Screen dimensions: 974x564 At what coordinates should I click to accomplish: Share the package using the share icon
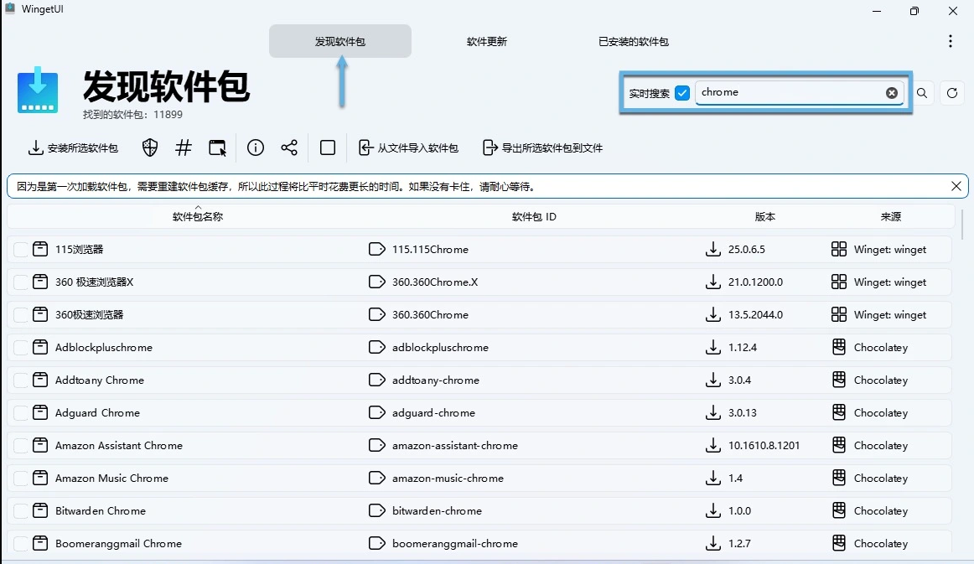click(x=289, y=147)
